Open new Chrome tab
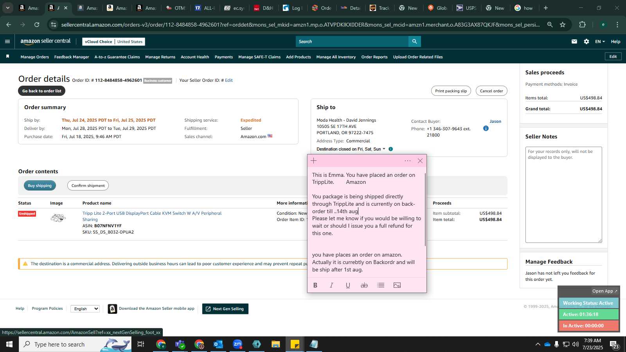The width and height of the screenshot is (626, 352). pos(546,8)
